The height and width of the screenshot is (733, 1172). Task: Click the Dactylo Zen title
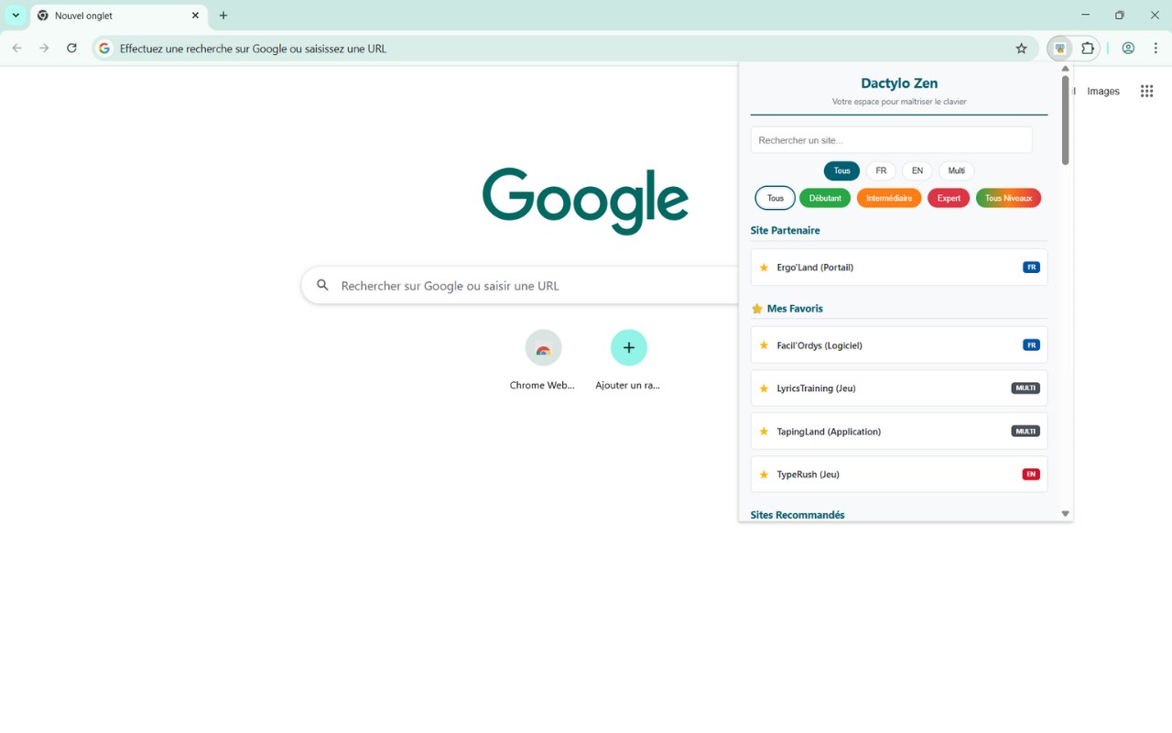click(899, 83)
